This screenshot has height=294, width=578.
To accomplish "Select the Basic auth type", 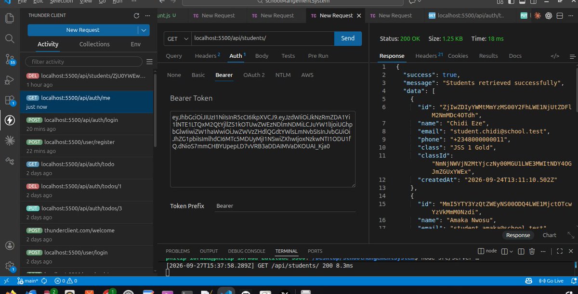I will tap(198, 75).
